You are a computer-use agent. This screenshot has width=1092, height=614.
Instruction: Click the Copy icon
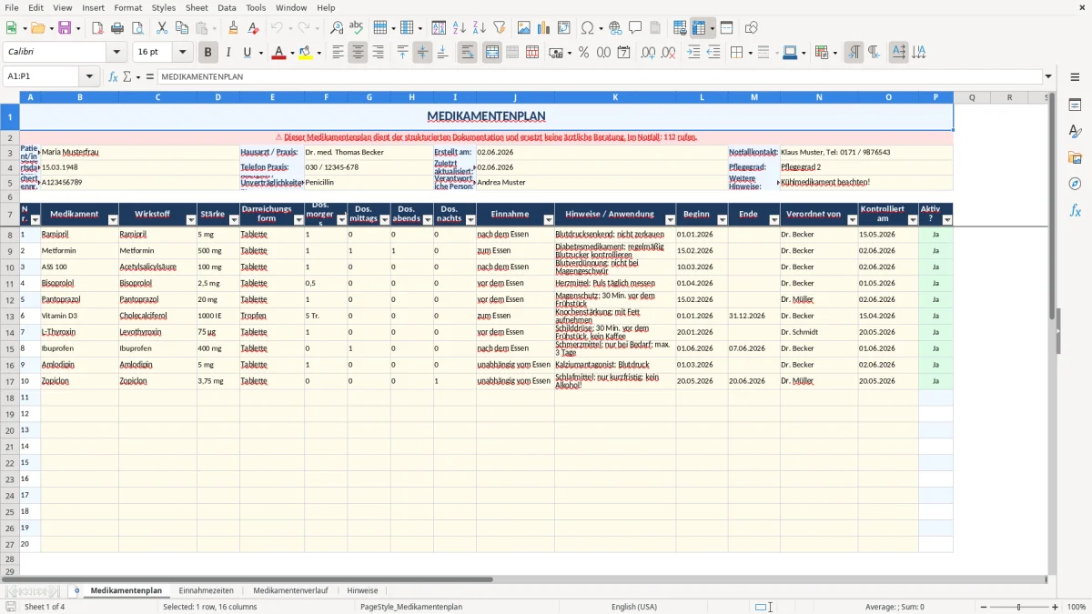tap(182, 28)
